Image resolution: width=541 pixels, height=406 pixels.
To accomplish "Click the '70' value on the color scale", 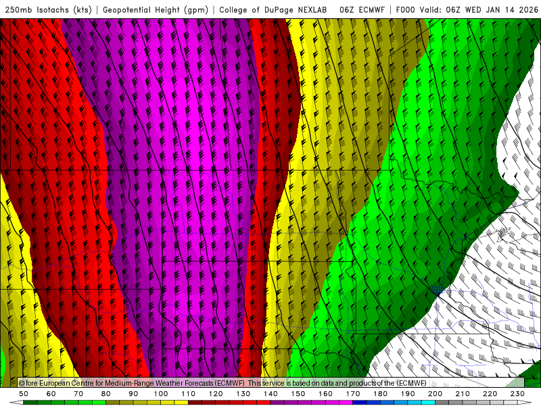I will tap(78, 394).
